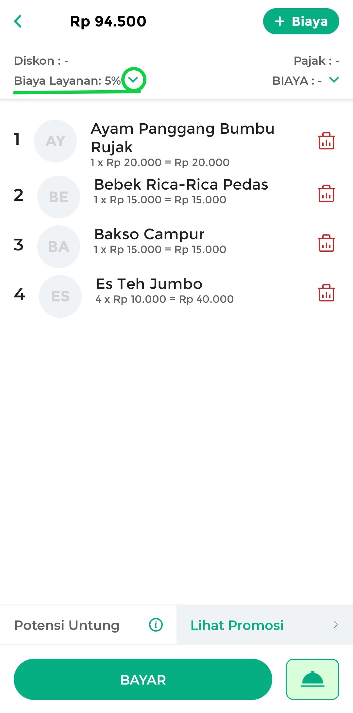Expand the BIAYA details chevron
Screen dimensions: 353x713
[x=334, y=80]
